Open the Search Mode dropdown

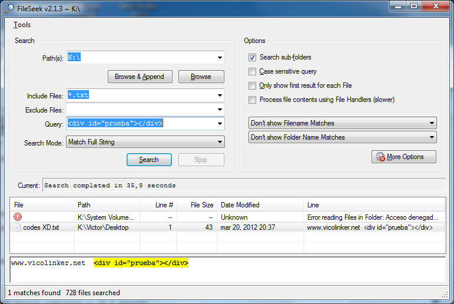145,142
